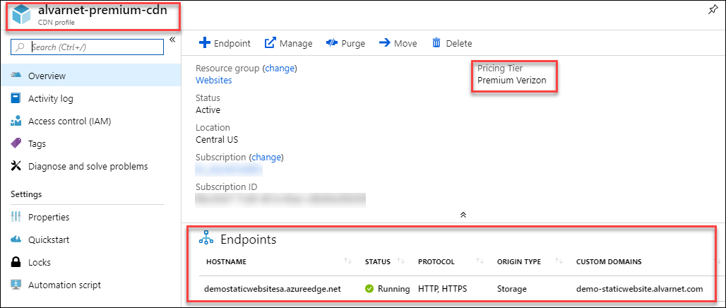726x308 pixels.
Task: Click the Central US location value
Action: click(217, 139)
